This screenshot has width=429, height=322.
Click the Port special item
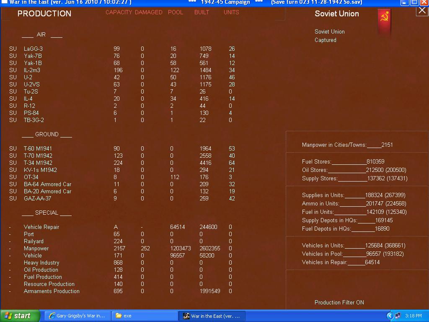coord(29,234)
